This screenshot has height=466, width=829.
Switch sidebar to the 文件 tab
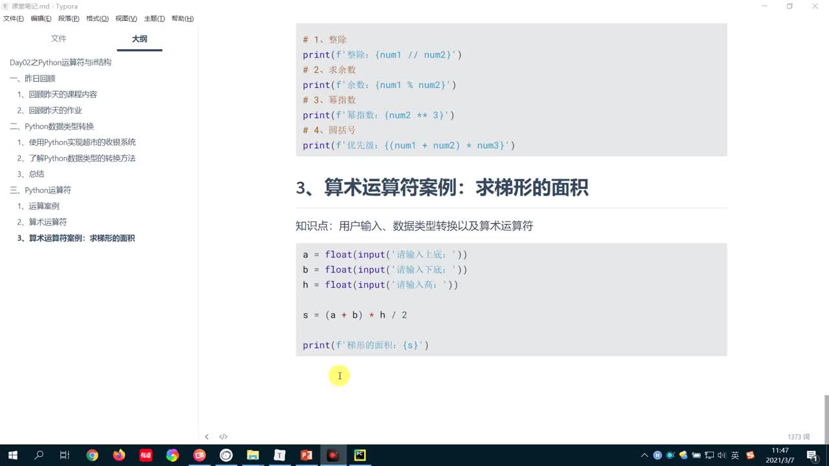tap(59, 39)
